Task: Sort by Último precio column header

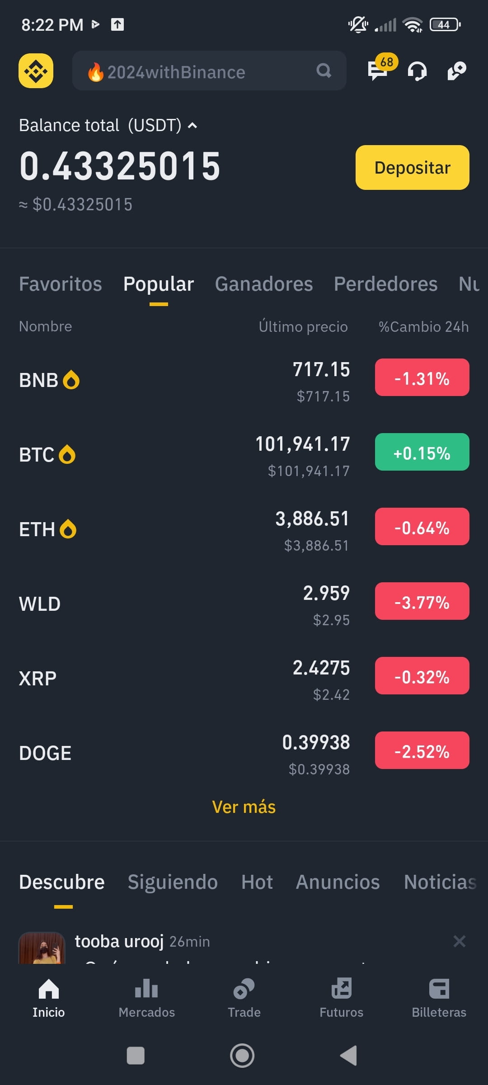Action: coord(303,326)
